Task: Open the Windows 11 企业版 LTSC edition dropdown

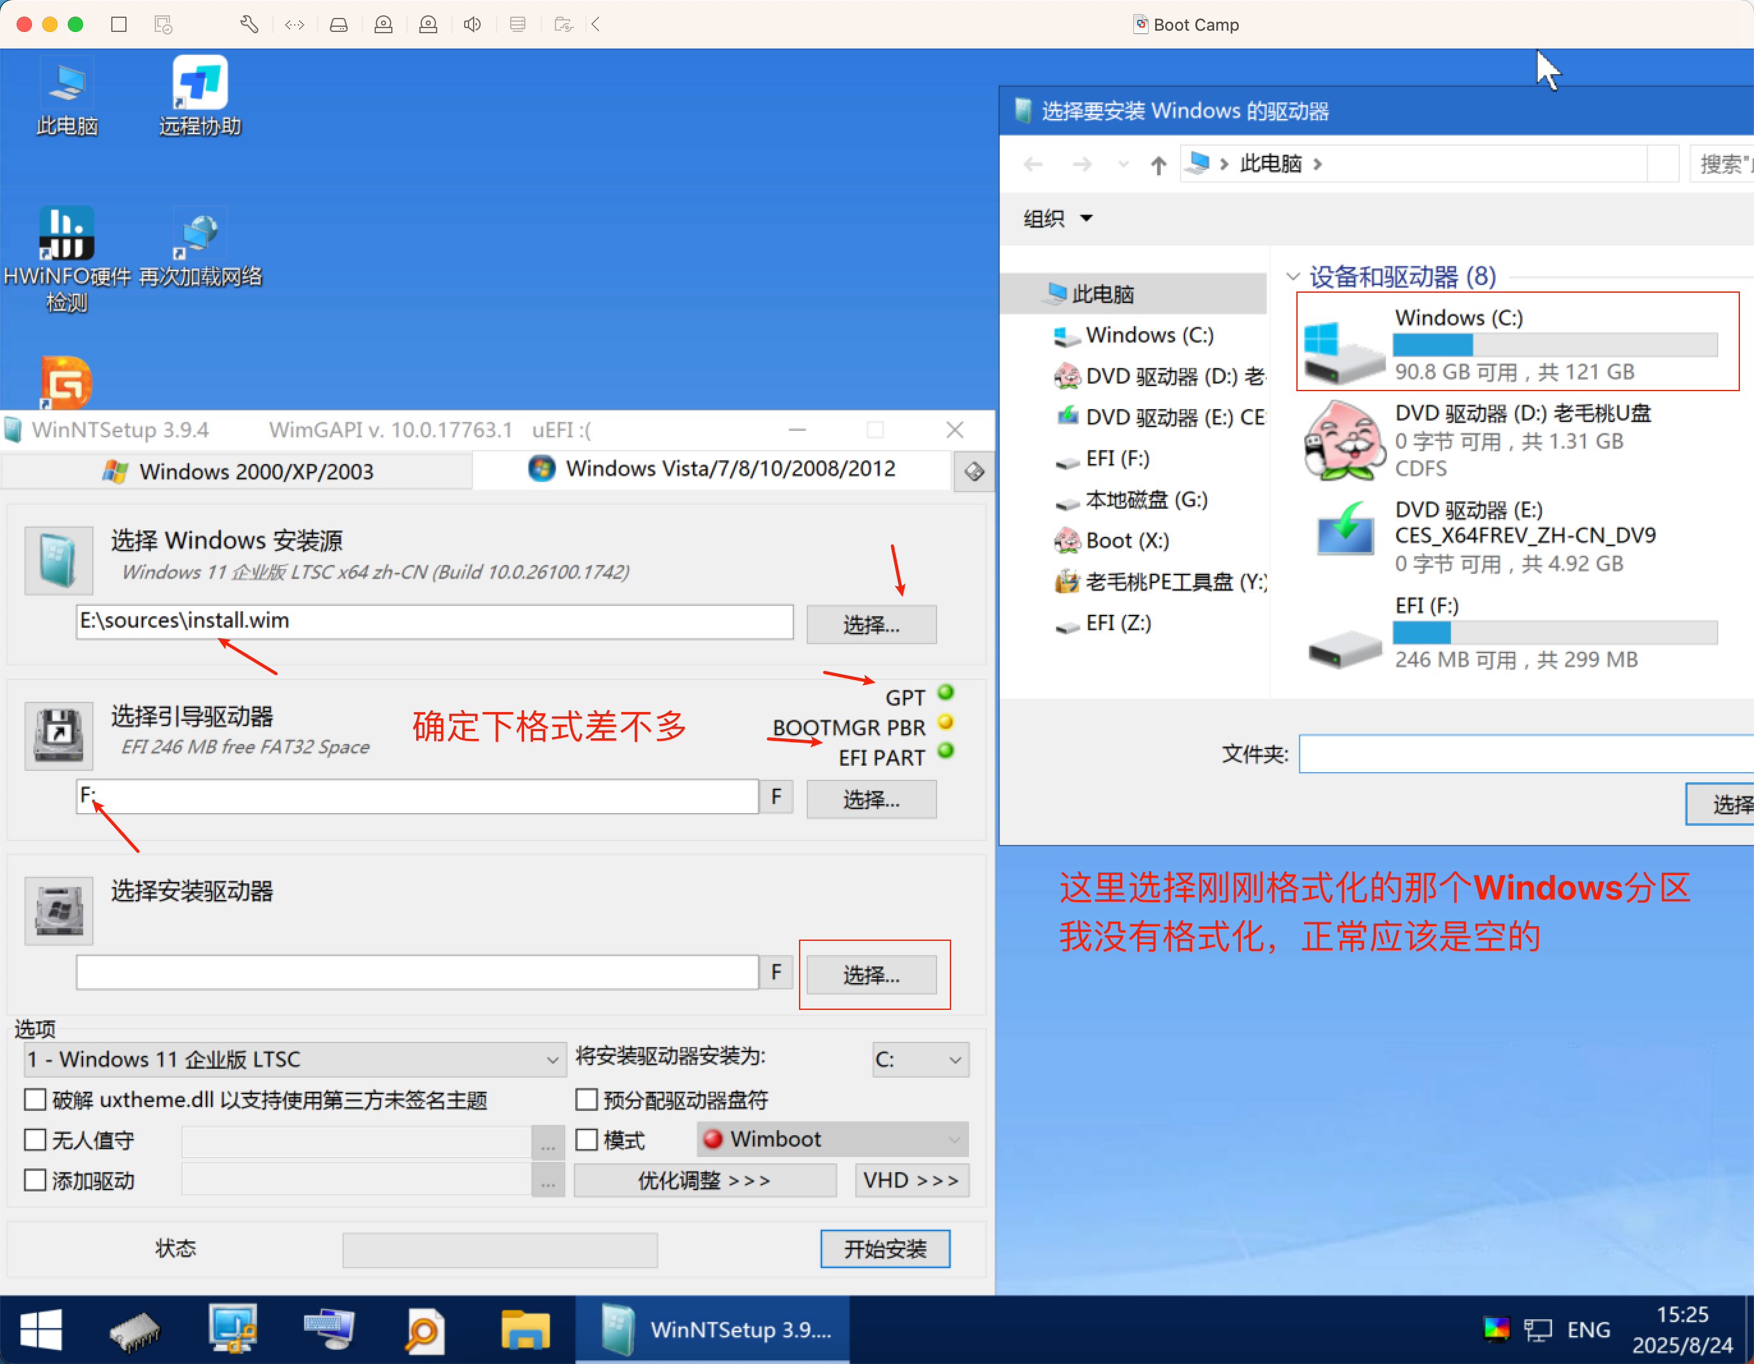Action: tap(295, 1060)
